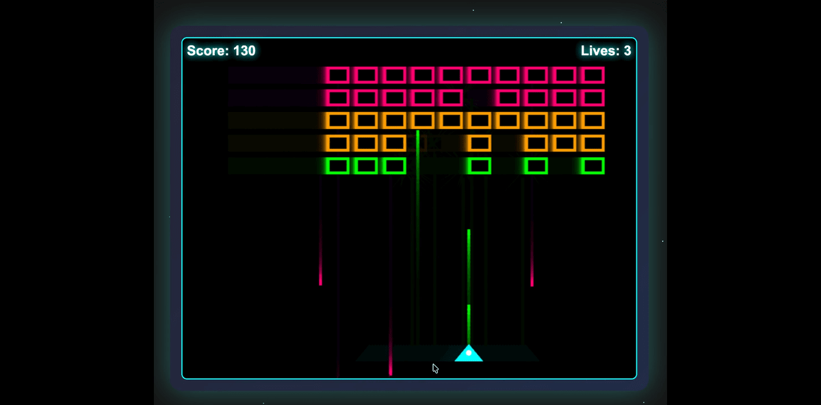Image resolution: width=821 pixels, height=405 pixels.
Task: Click the leftmost brick in the second pink row
Action: (x=337, y=98)
